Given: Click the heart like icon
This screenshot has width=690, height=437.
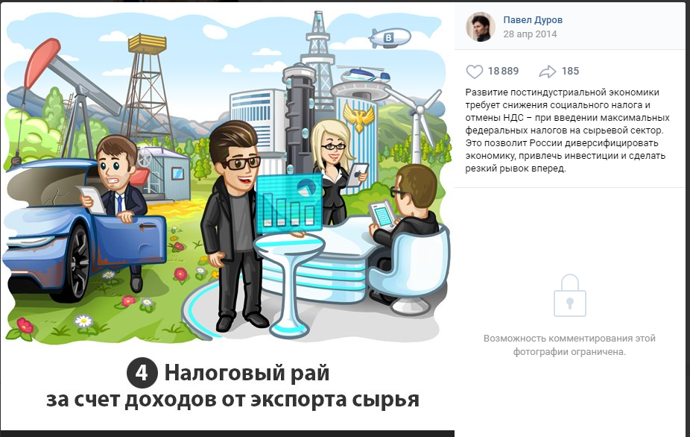Looking at the screenshot, I should tap(475, 72).
